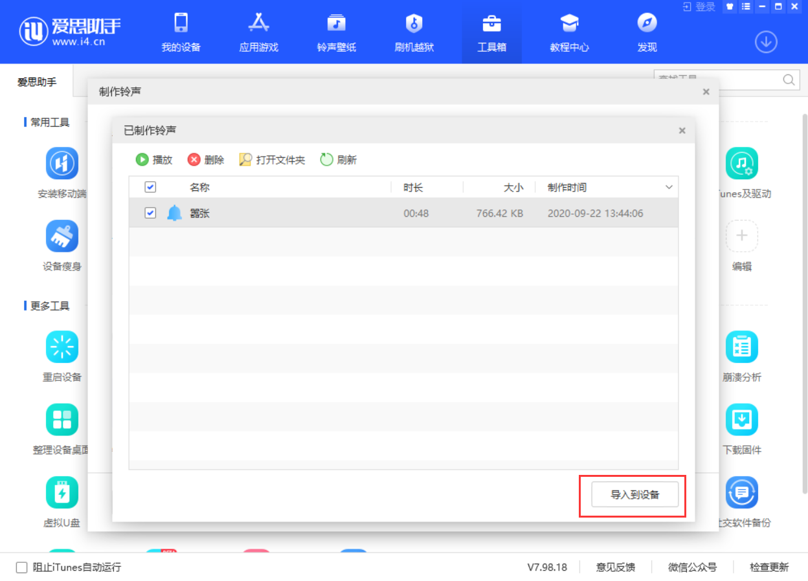Click the Delete (删除) red icon

(194, 160)
